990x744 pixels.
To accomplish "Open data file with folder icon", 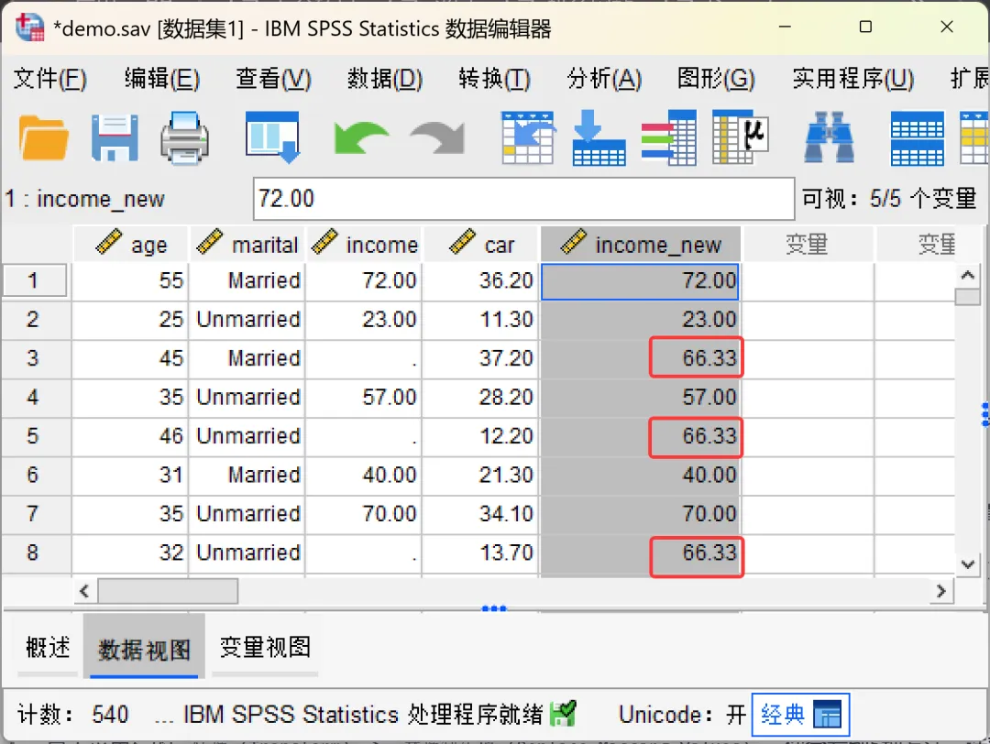I will pos(43,138).
